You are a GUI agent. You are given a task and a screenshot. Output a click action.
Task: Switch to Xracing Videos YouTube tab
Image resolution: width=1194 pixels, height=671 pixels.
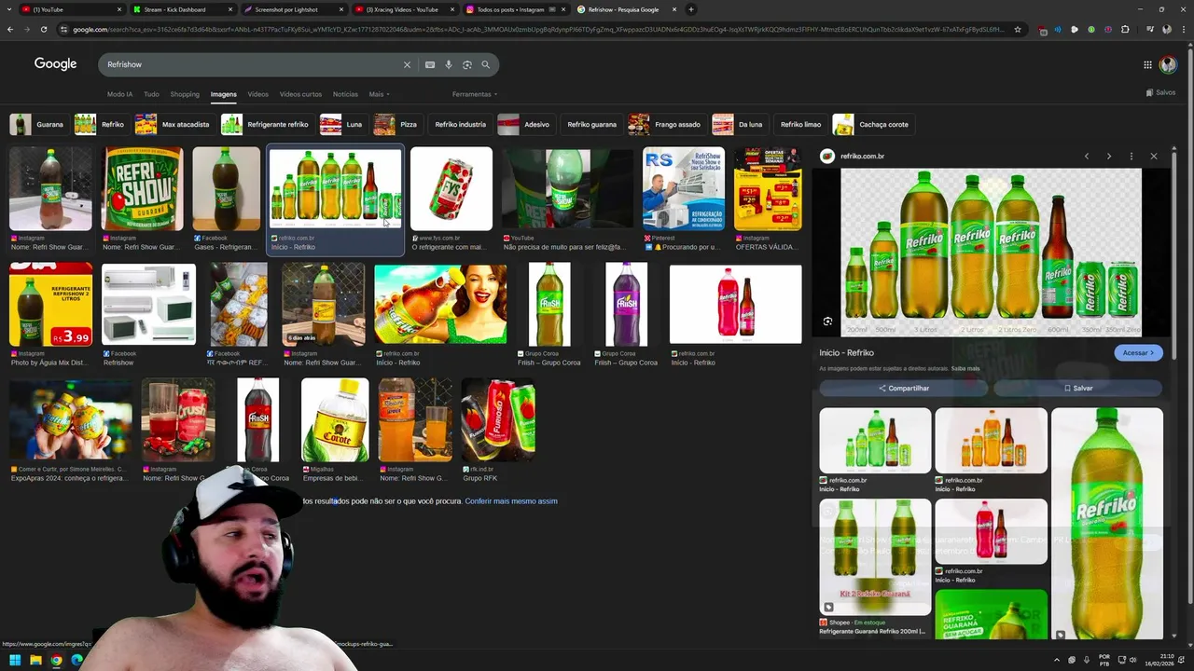(406, 9)
